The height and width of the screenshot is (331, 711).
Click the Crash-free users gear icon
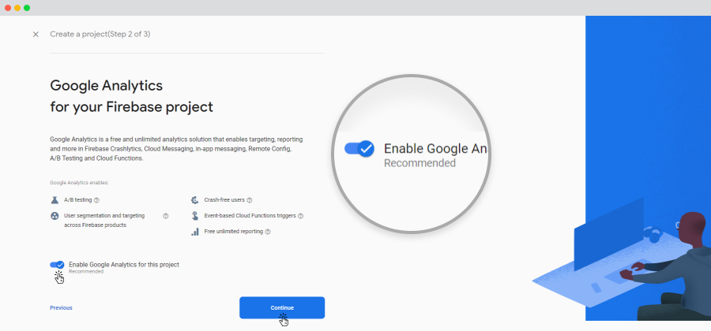(194, 200)
